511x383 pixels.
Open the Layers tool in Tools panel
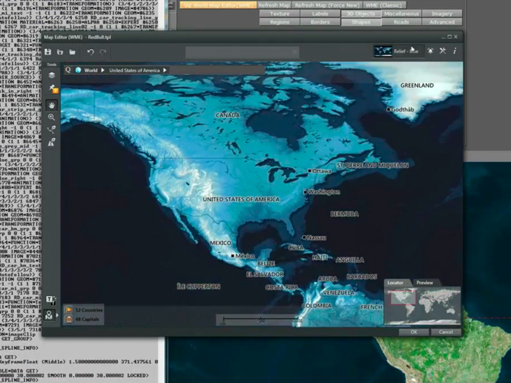click(52, 75)
